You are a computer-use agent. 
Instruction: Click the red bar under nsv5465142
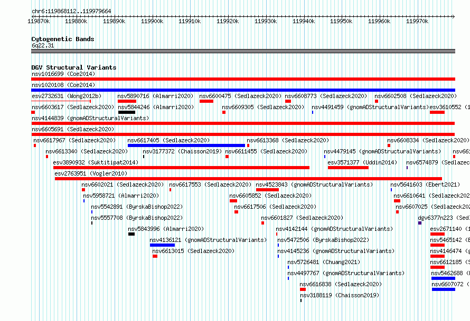click(437, 245)
